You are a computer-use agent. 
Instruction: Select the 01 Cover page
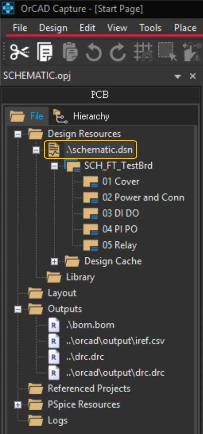[x=121, y=182]
